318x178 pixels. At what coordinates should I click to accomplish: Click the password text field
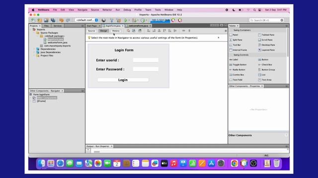(146, 69)
